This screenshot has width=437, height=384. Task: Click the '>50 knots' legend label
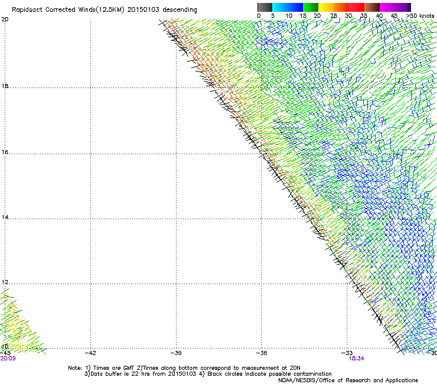(x=420, y=15)
